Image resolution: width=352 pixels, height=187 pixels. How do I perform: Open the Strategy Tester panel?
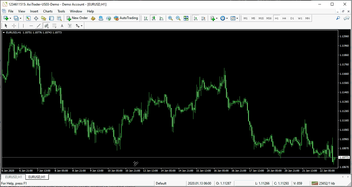[x=59, y=18]
